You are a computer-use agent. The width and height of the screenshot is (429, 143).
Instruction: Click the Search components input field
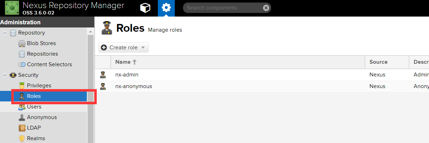coord(222,8)
